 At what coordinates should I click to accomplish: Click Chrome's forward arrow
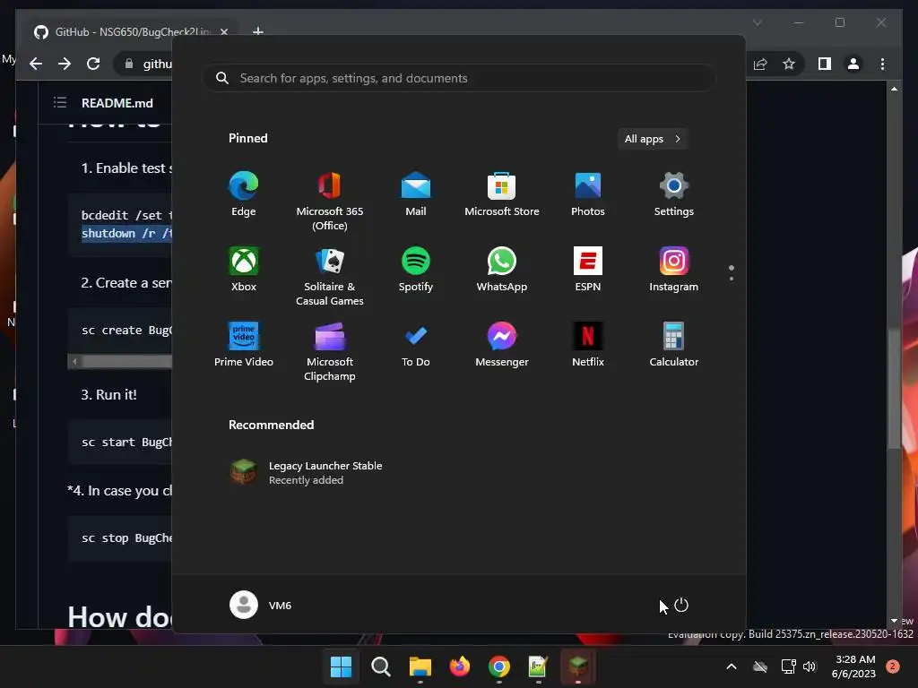pyautogui.click(x=65, y=64)
